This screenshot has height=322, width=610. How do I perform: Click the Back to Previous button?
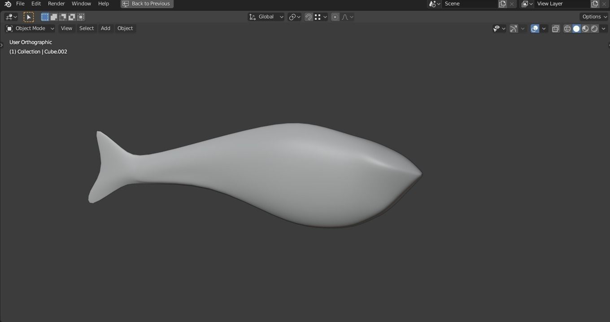point(147,4)
